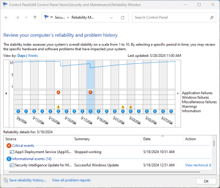Go forward with the Forward arrow
The width and height of the screenshot is (220, 188).
[17, 17]
